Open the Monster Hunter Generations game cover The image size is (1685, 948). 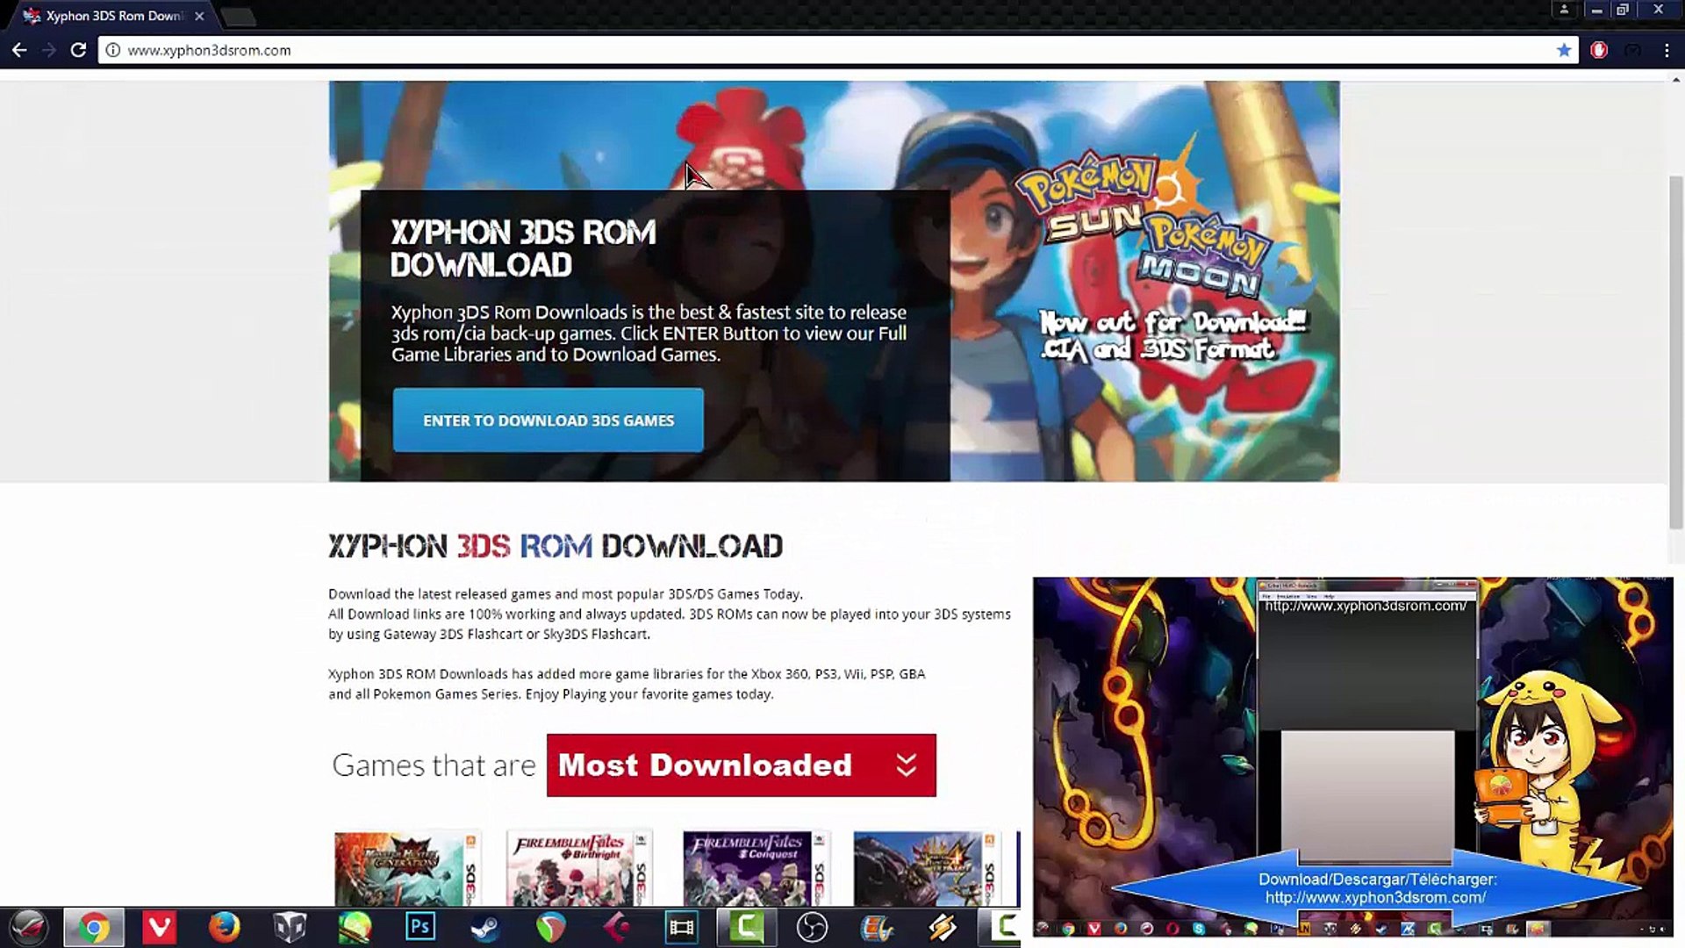407,869
